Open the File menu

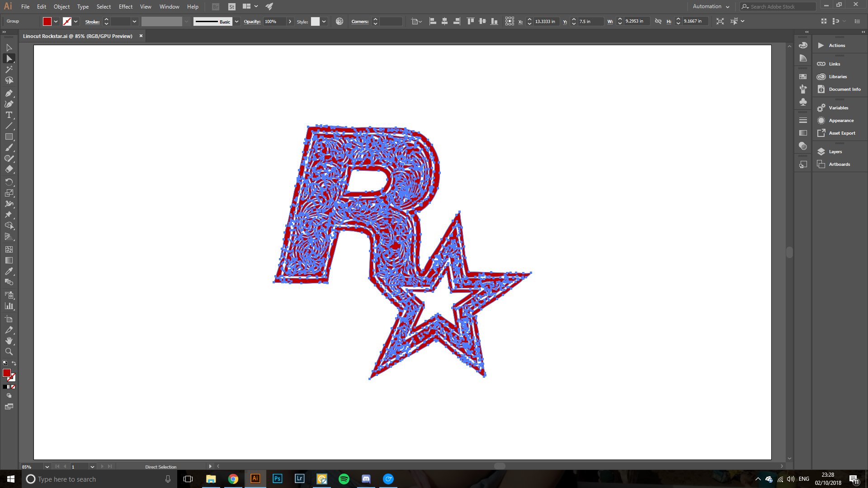(x=25, y=6)
